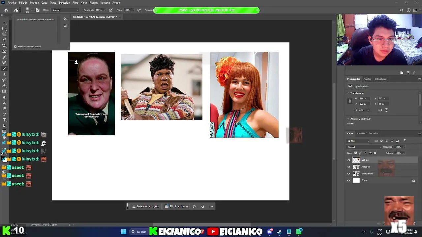Click the Eliminar fondo button
422x237 pixels.
(x=176, y=206)
